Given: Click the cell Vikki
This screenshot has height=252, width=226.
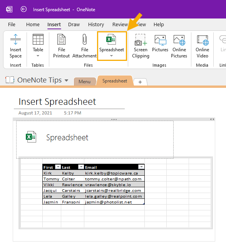Looking at the screenshot, I should coord(52,185).
